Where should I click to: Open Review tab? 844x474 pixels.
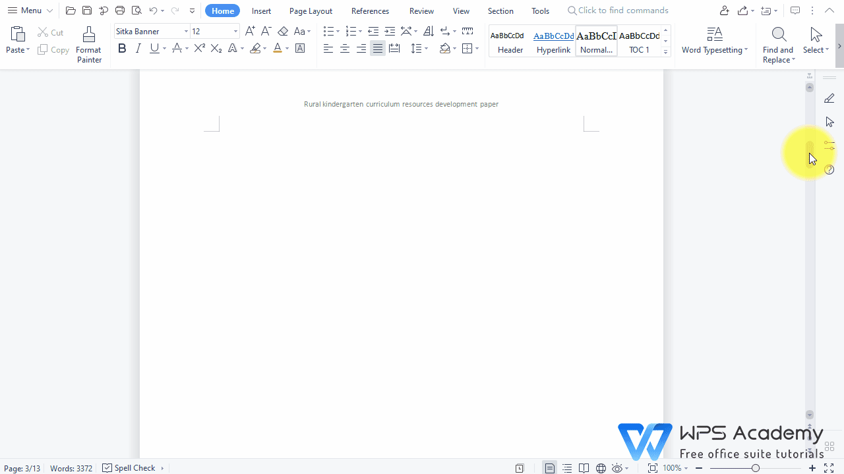[421, 11]
